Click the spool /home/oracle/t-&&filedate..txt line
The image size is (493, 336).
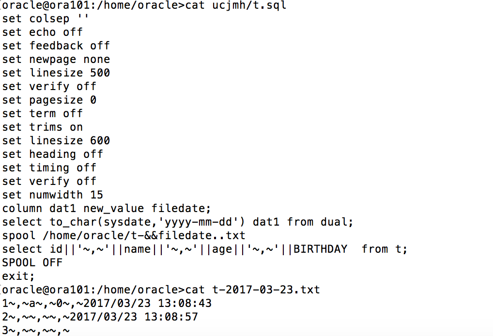[x=123, y=235]
